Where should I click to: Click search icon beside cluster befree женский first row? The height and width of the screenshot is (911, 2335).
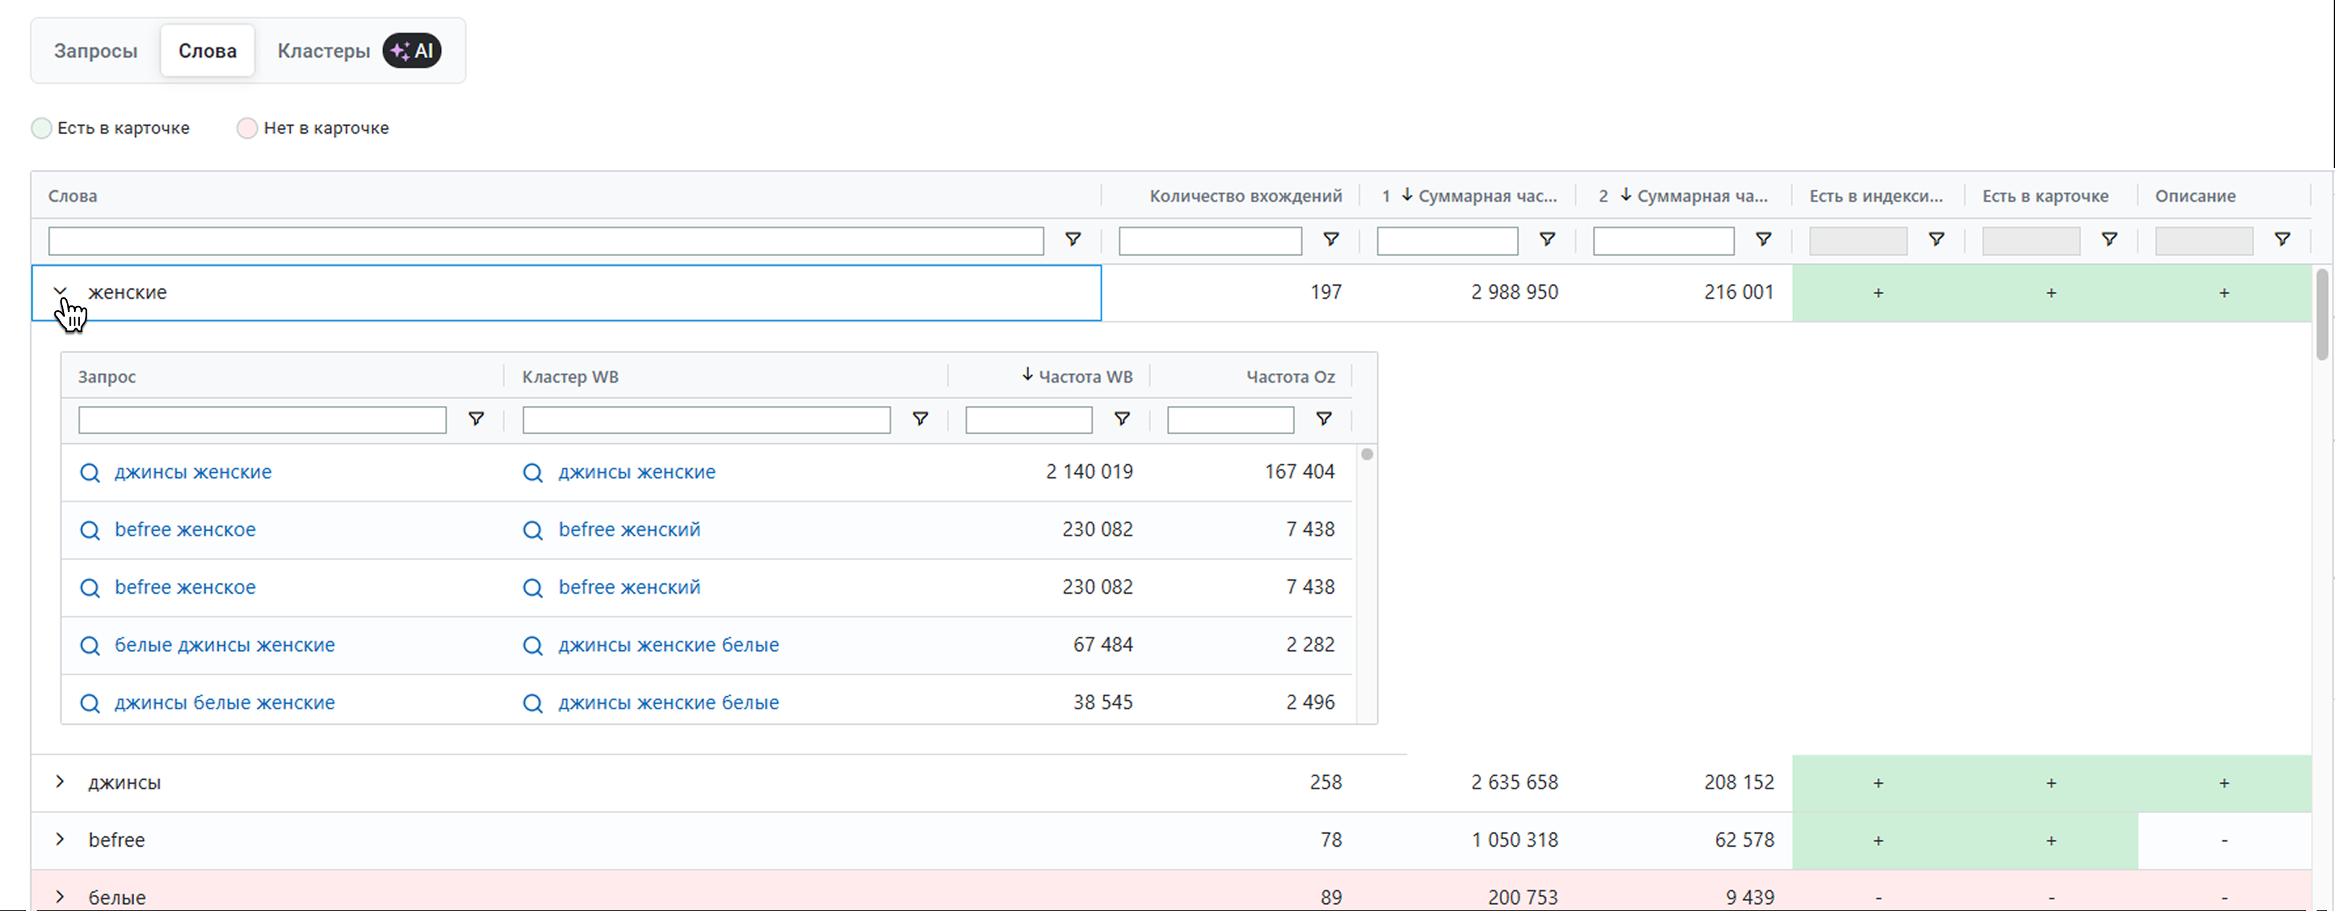pos(533,530)
